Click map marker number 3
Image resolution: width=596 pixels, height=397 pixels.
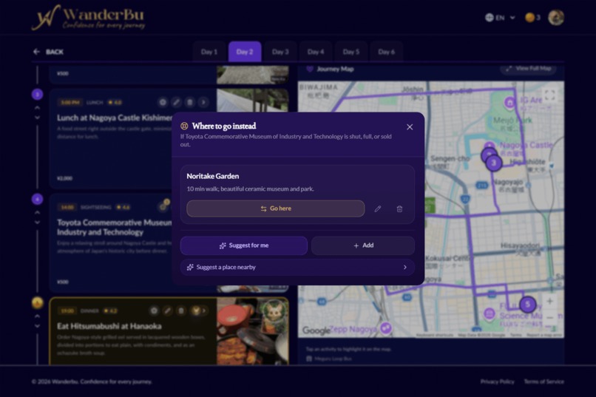click(494, 163)
